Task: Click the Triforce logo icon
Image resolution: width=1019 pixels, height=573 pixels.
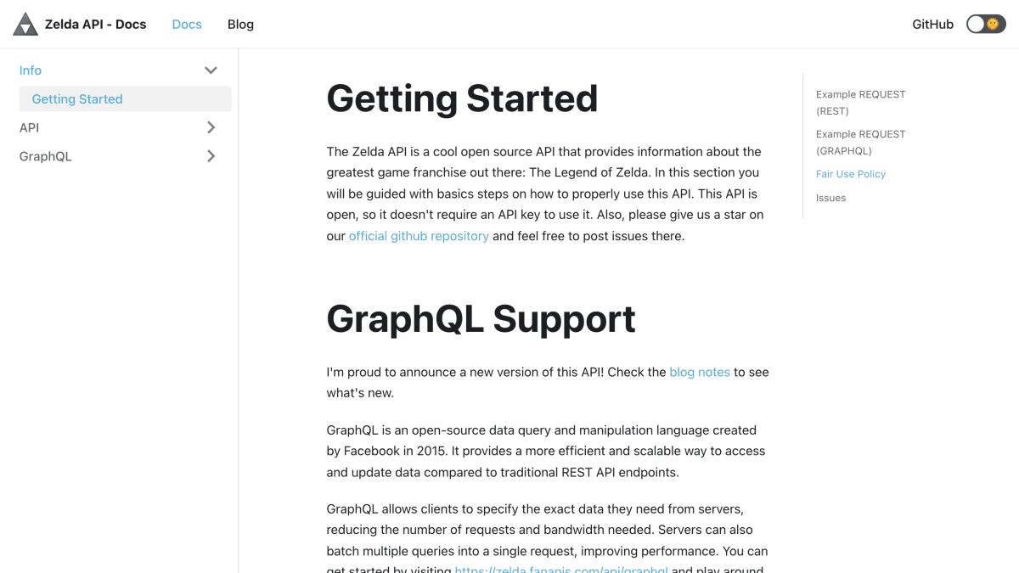Action: 25,24
